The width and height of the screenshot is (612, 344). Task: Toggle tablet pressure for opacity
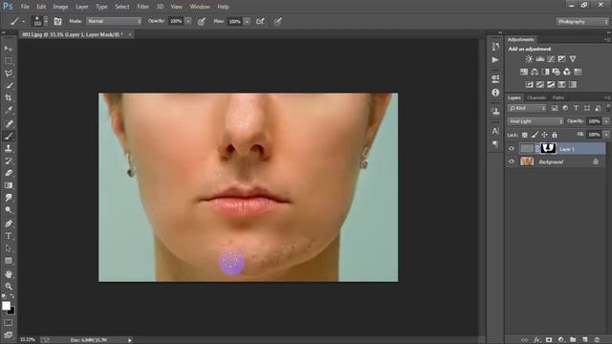click(x=202, y=21)
